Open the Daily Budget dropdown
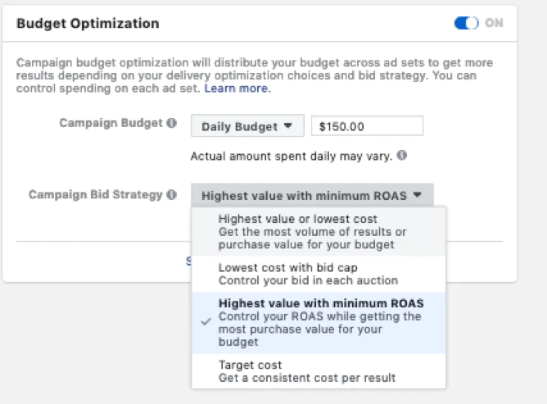The height and width of the screenshot is (404, 547). (247, 125)
